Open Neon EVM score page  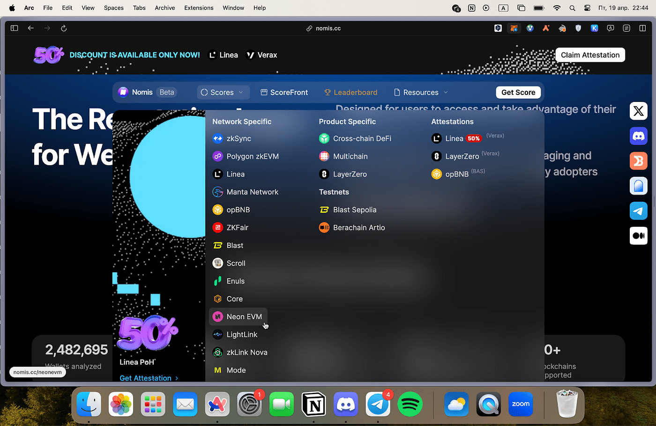[x=238, y=317]
